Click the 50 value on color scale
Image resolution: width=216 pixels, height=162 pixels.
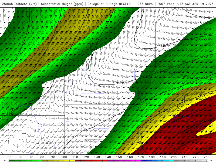point(9,157)
